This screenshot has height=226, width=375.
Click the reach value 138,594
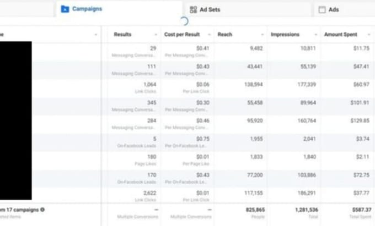[254, 84]
